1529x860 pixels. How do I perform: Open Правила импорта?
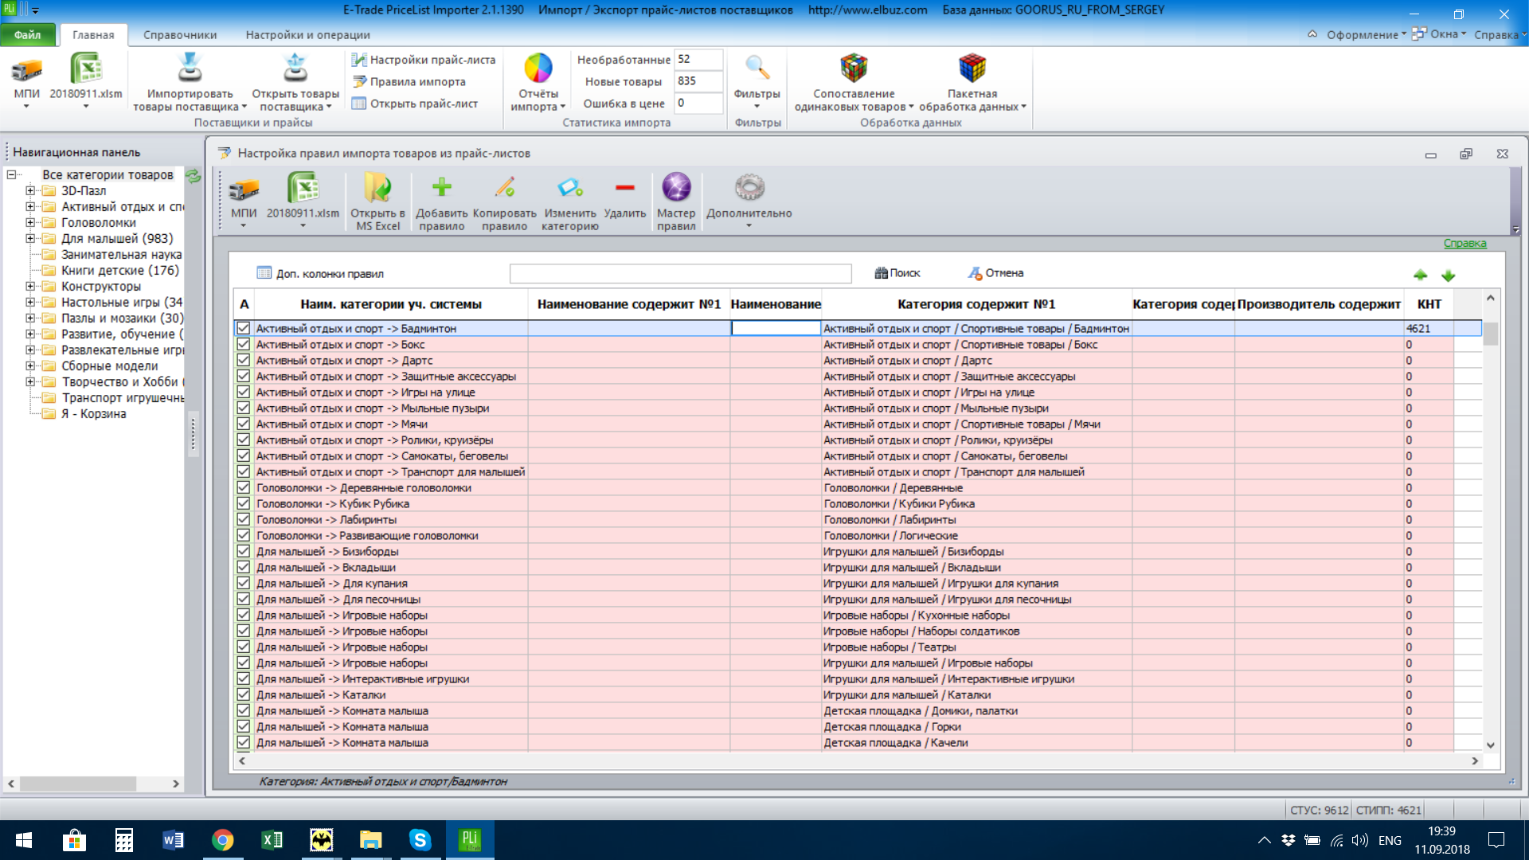click(409, 82)
